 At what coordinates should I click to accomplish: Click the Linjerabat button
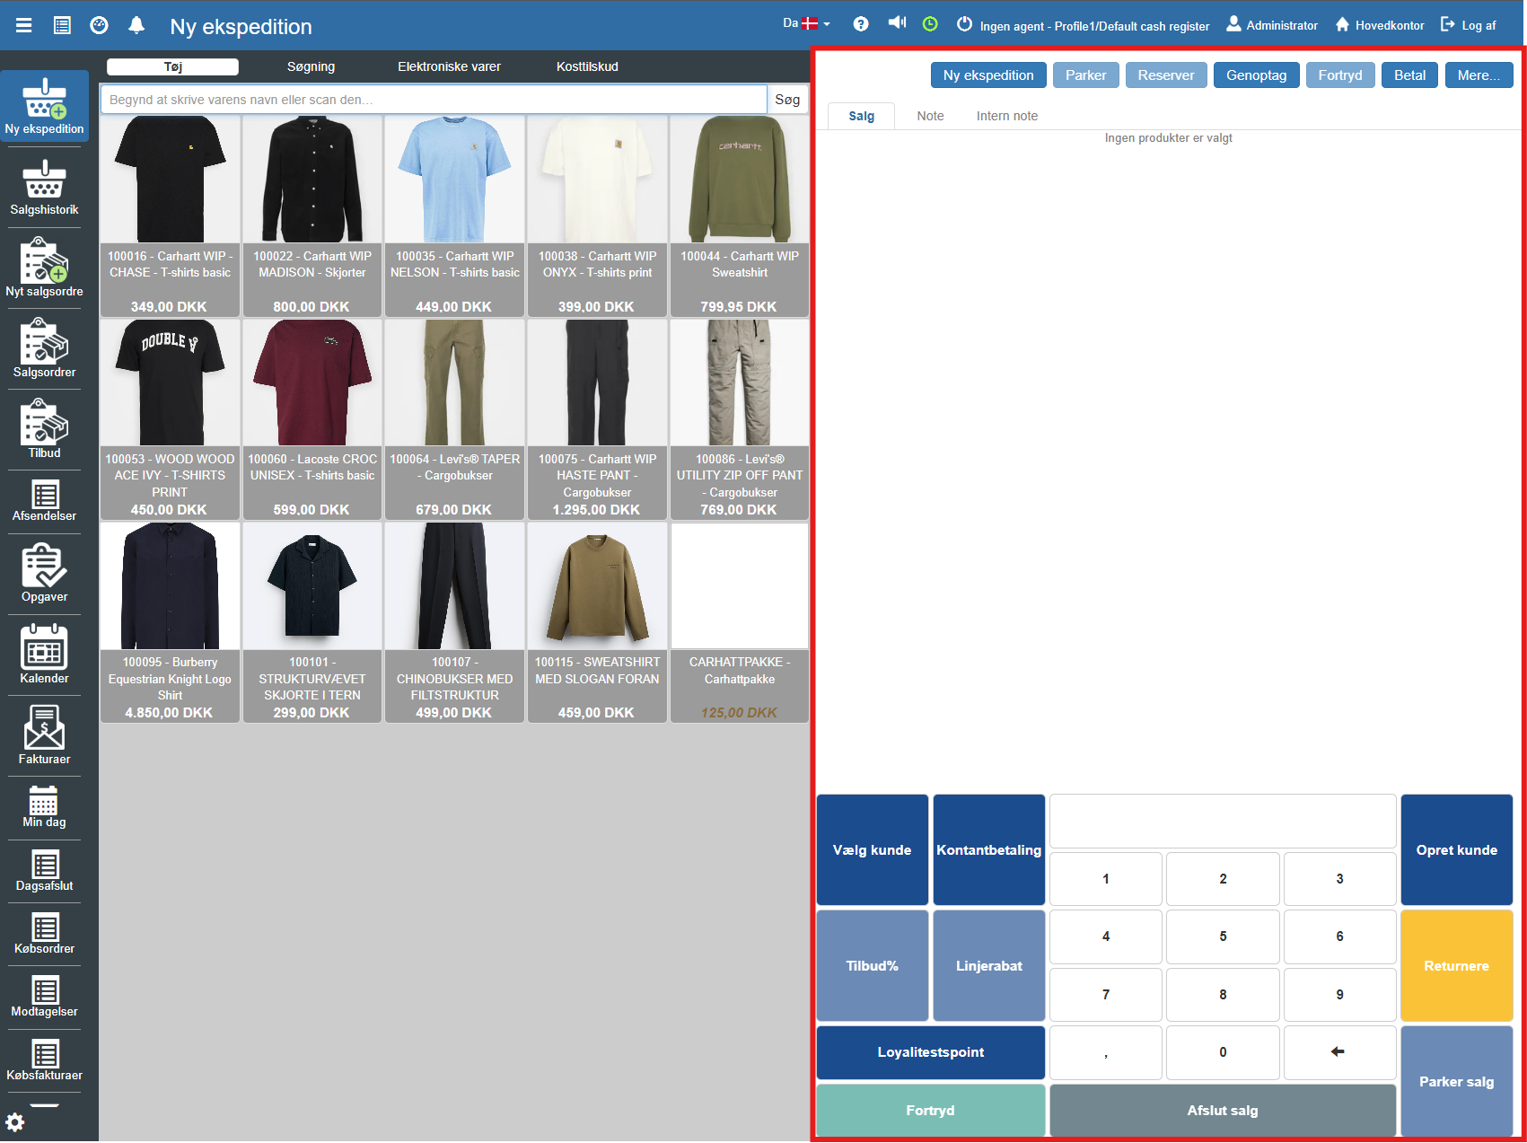[988, 965]
